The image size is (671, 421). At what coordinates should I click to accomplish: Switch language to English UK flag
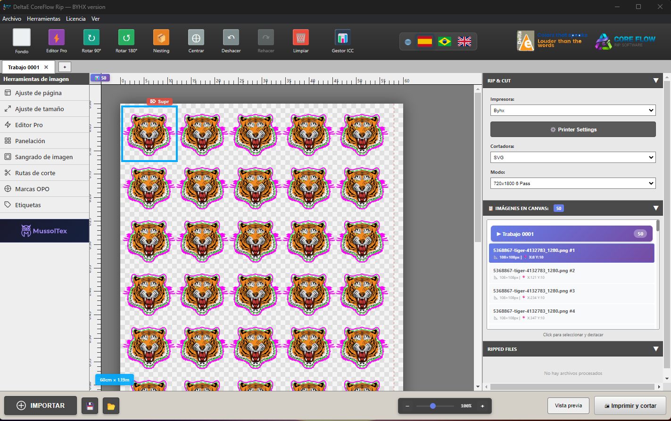coord(464,41)
